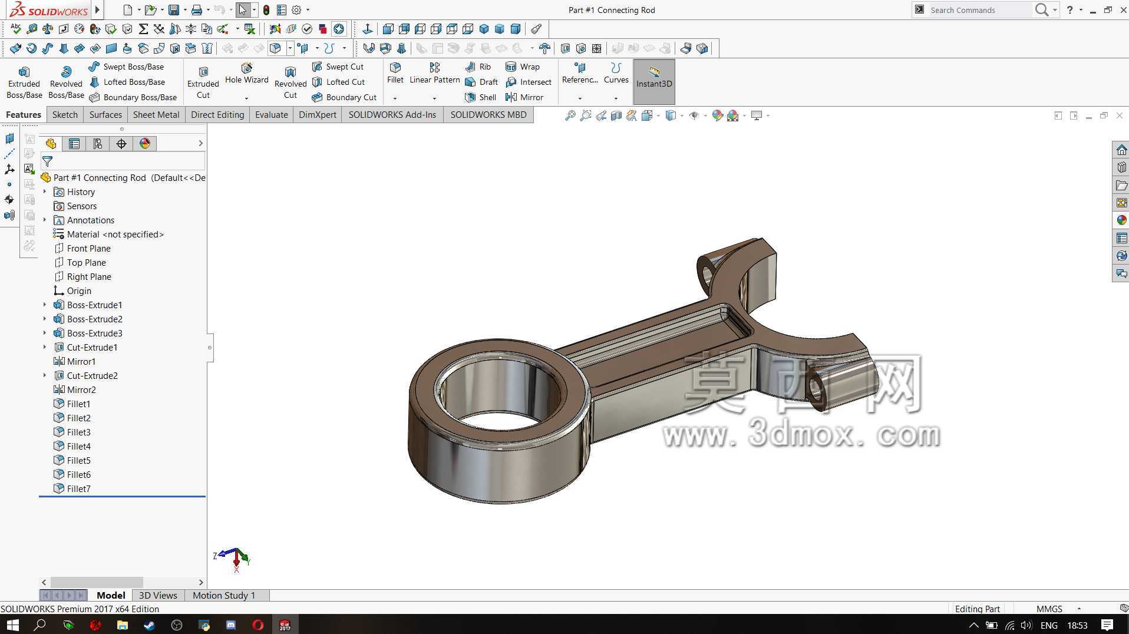Open the Design Library task pane tab
This screenshot has height=634, width=1129.
pyautogui.click(x=1121, y=167)
